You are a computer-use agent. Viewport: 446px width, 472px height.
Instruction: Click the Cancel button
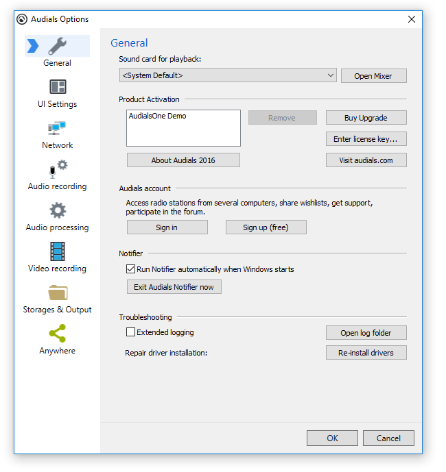pyautogui.click(x=388, y=438)
